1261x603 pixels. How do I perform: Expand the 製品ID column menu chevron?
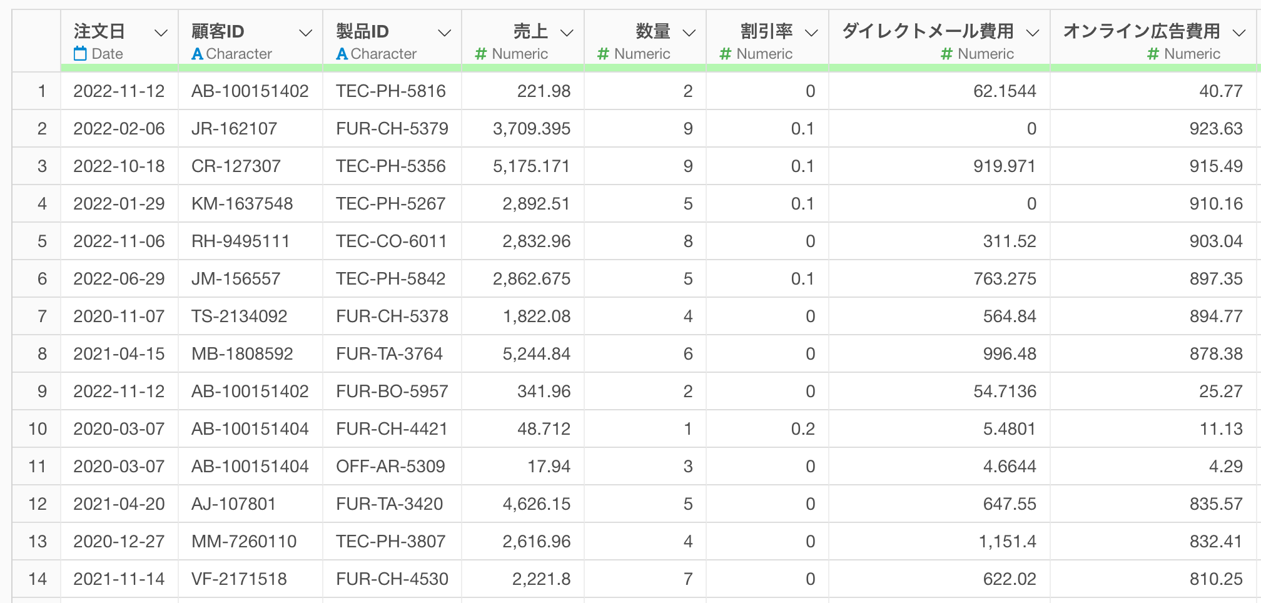tap(444, 33)
